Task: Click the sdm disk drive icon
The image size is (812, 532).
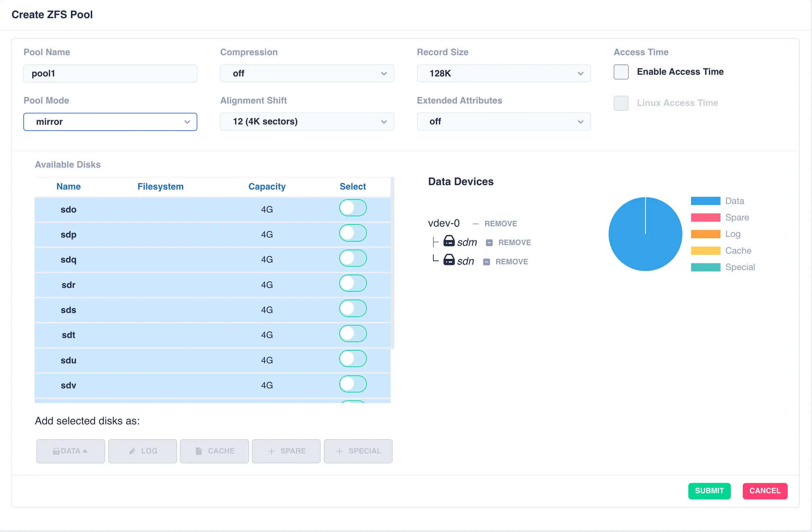Action: 449,241
